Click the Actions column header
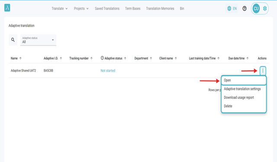 click(x=262, y=58)
